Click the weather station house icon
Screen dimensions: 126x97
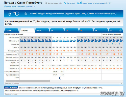80,3
